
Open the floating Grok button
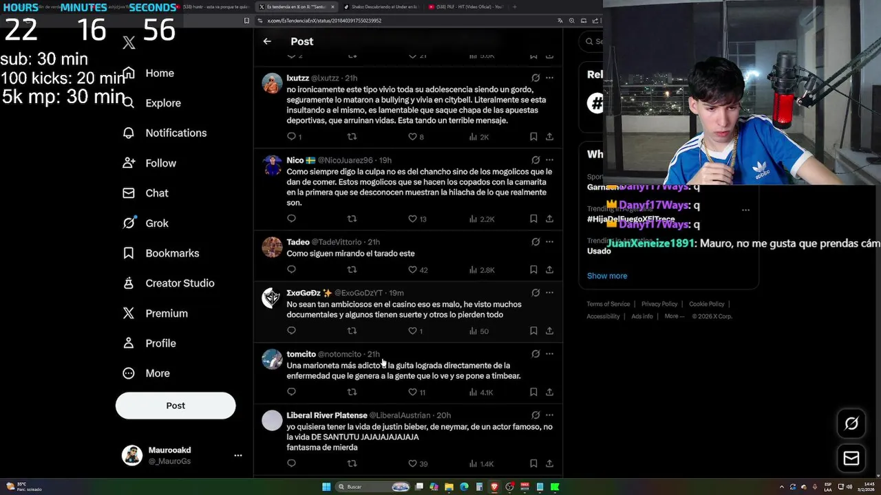[851, 423]
